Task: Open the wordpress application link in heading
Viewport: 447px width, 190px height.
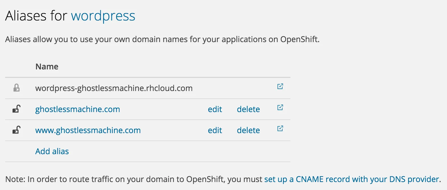Action: (x=103, y=16)
